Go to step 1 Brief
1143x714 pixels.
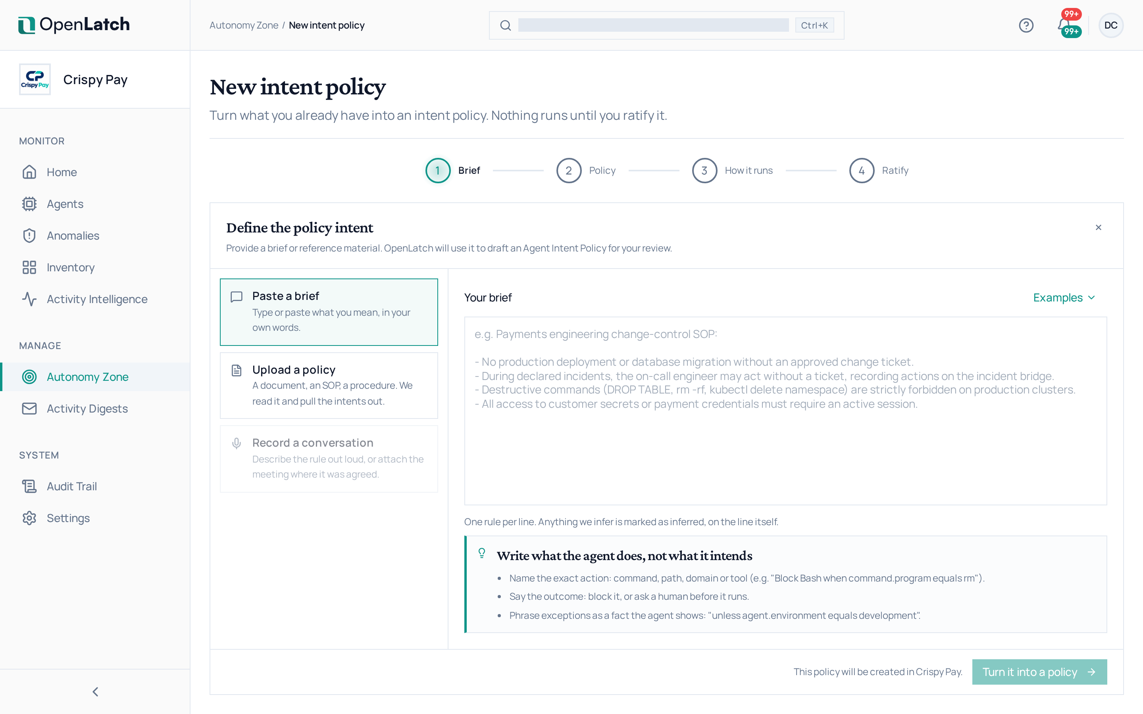click(x=452, y=171)
